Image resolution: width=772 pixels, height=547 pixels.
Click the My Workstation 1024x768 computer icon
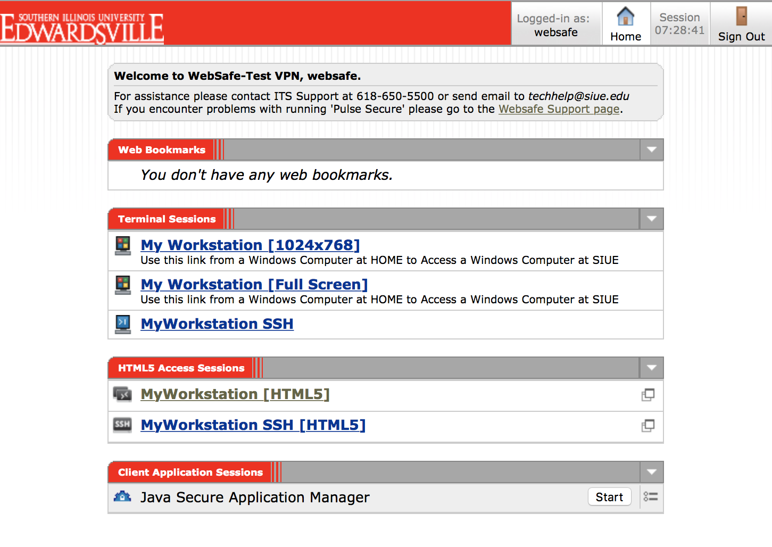123,245
